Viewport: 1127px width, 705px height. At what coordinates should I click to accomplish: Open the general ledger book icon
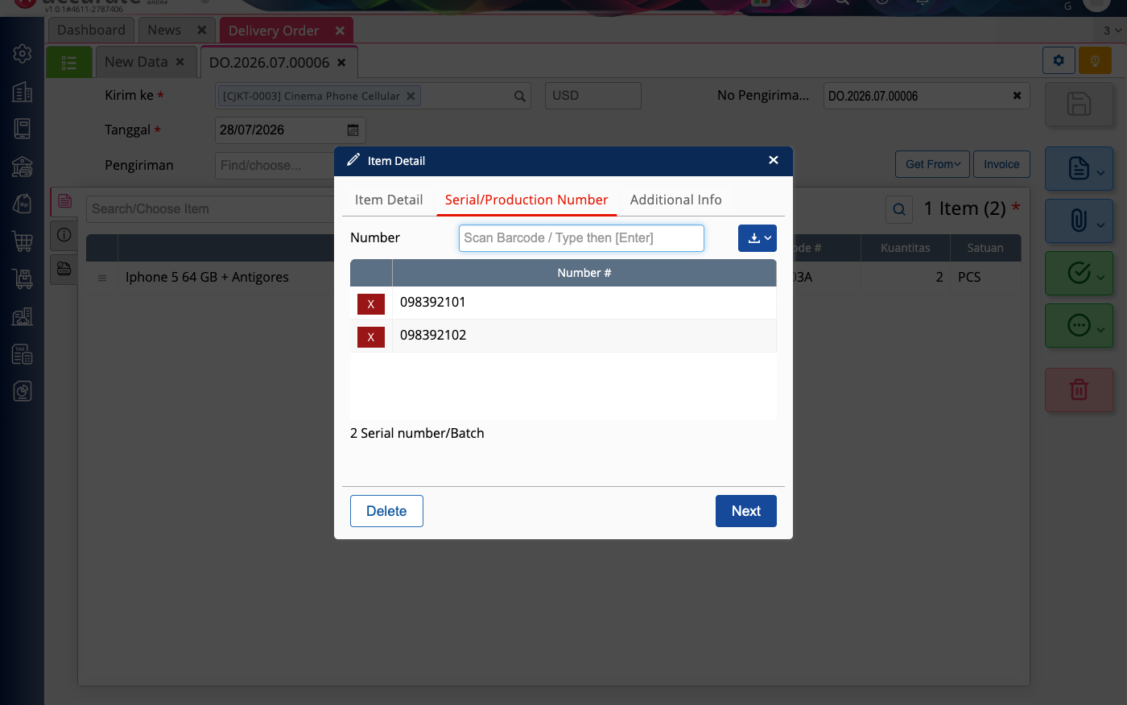[x=23, y=129]
